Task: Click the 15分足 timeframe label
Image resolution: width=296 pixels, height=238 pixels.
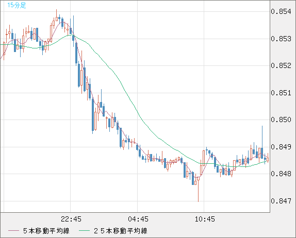Action: 17,5
